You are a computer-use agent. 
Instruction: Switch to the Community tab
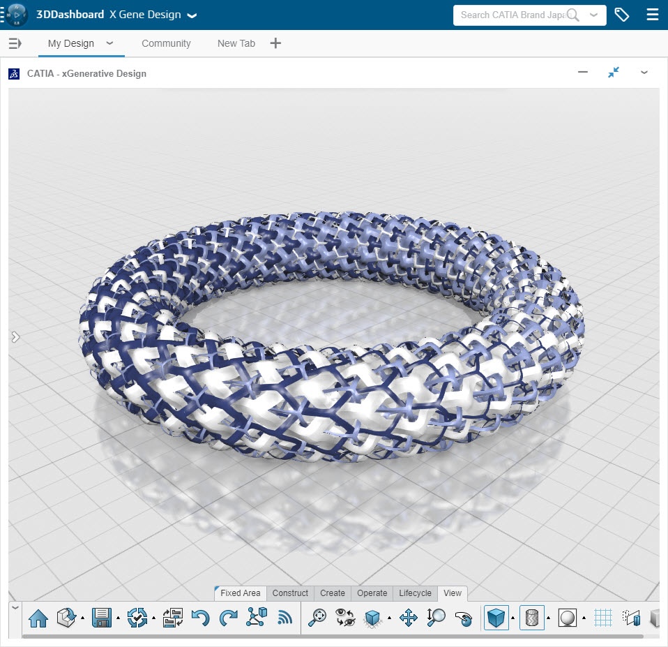coord(166,43)
